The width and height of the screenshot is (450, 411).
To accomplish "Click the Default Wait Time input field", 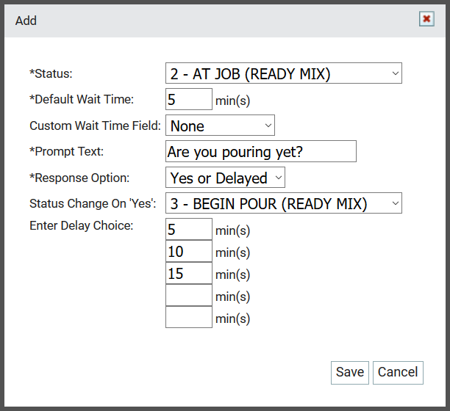I will click(x=189, y=99).
